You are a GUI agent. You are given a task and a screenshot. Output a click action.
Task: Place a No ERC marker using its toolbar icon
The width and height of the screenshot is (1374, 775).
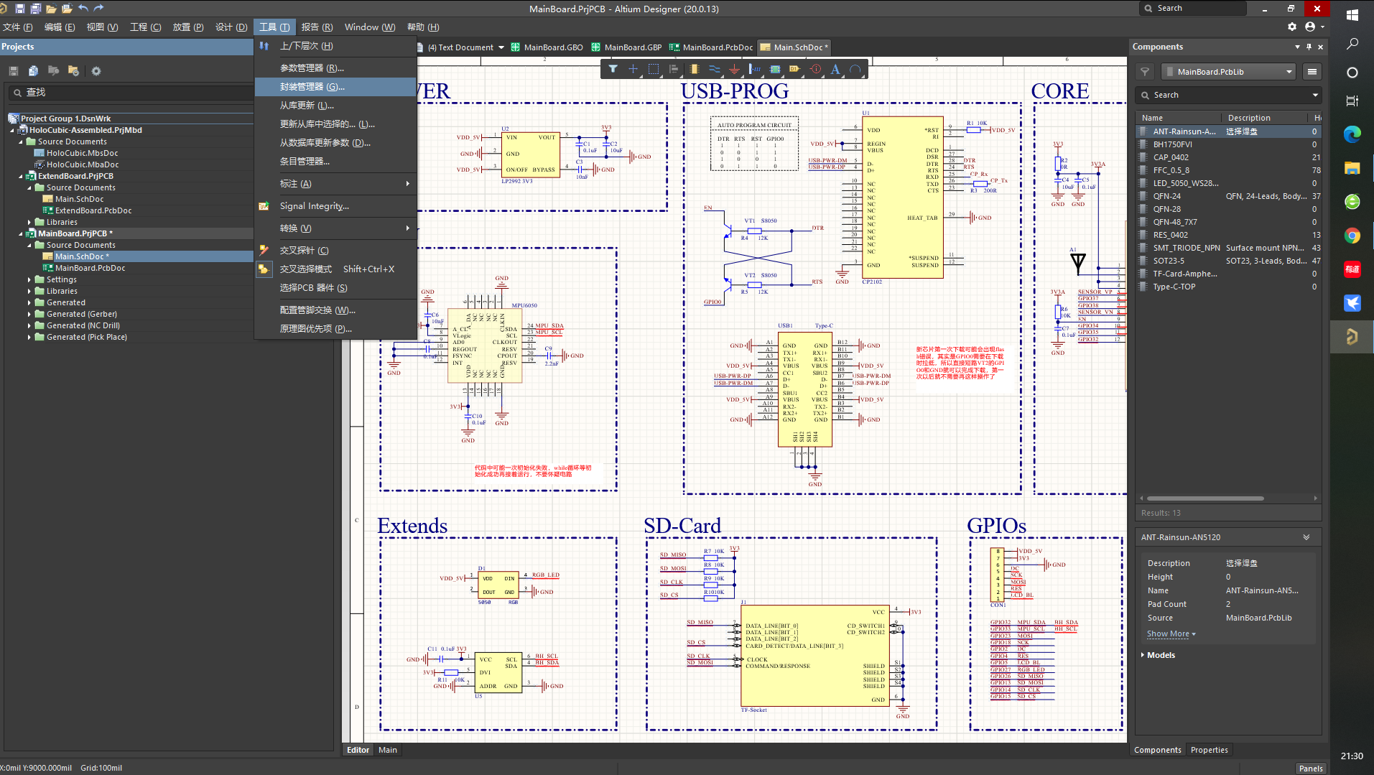(x=815, y=69)
